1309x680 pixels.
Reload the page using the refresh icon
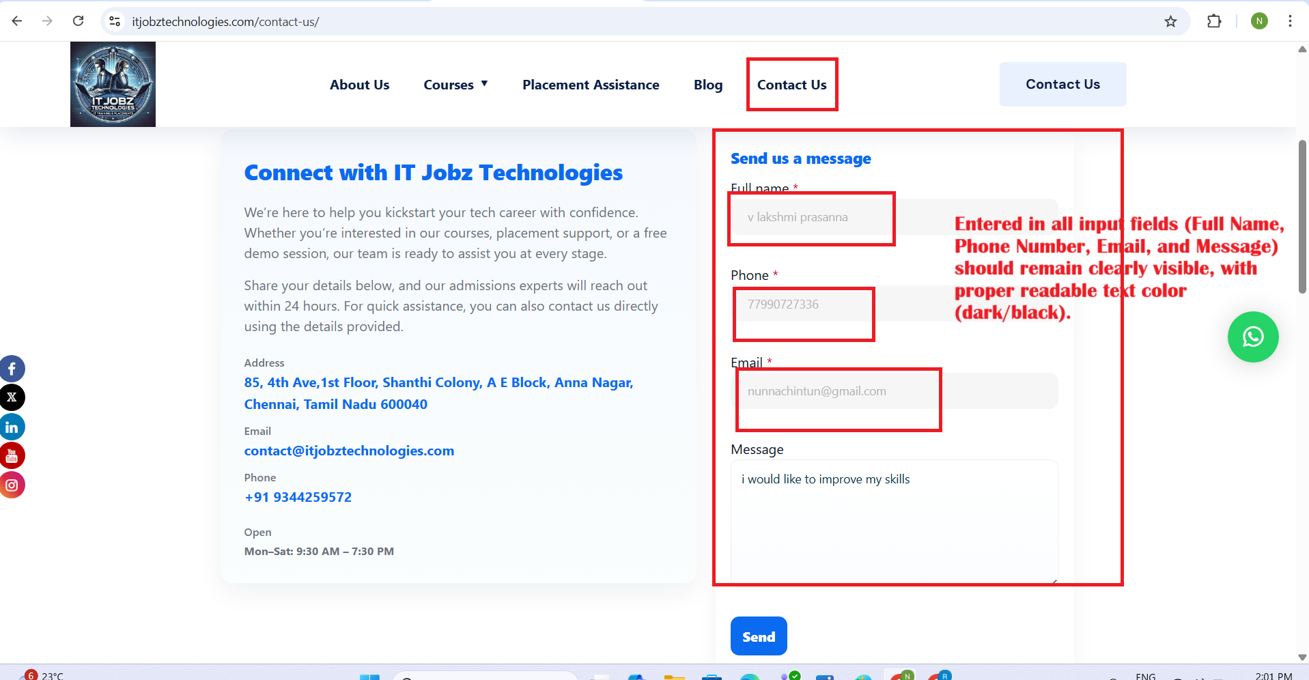coord(79,22)
